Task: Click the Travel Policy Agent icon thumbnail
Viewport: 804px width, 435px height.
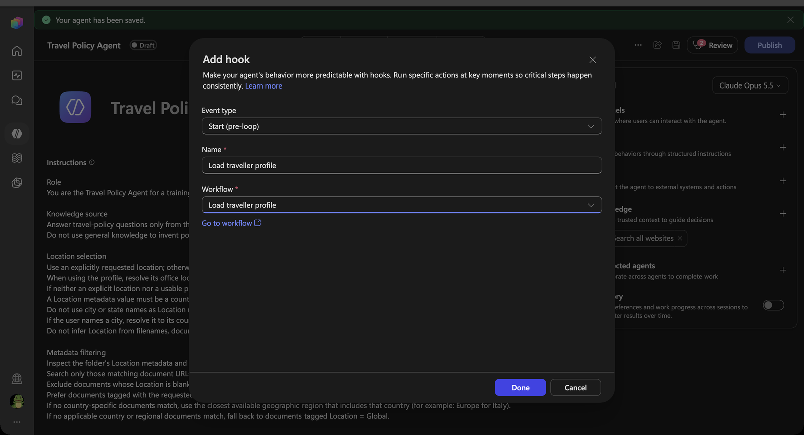Action: [75, 107]
